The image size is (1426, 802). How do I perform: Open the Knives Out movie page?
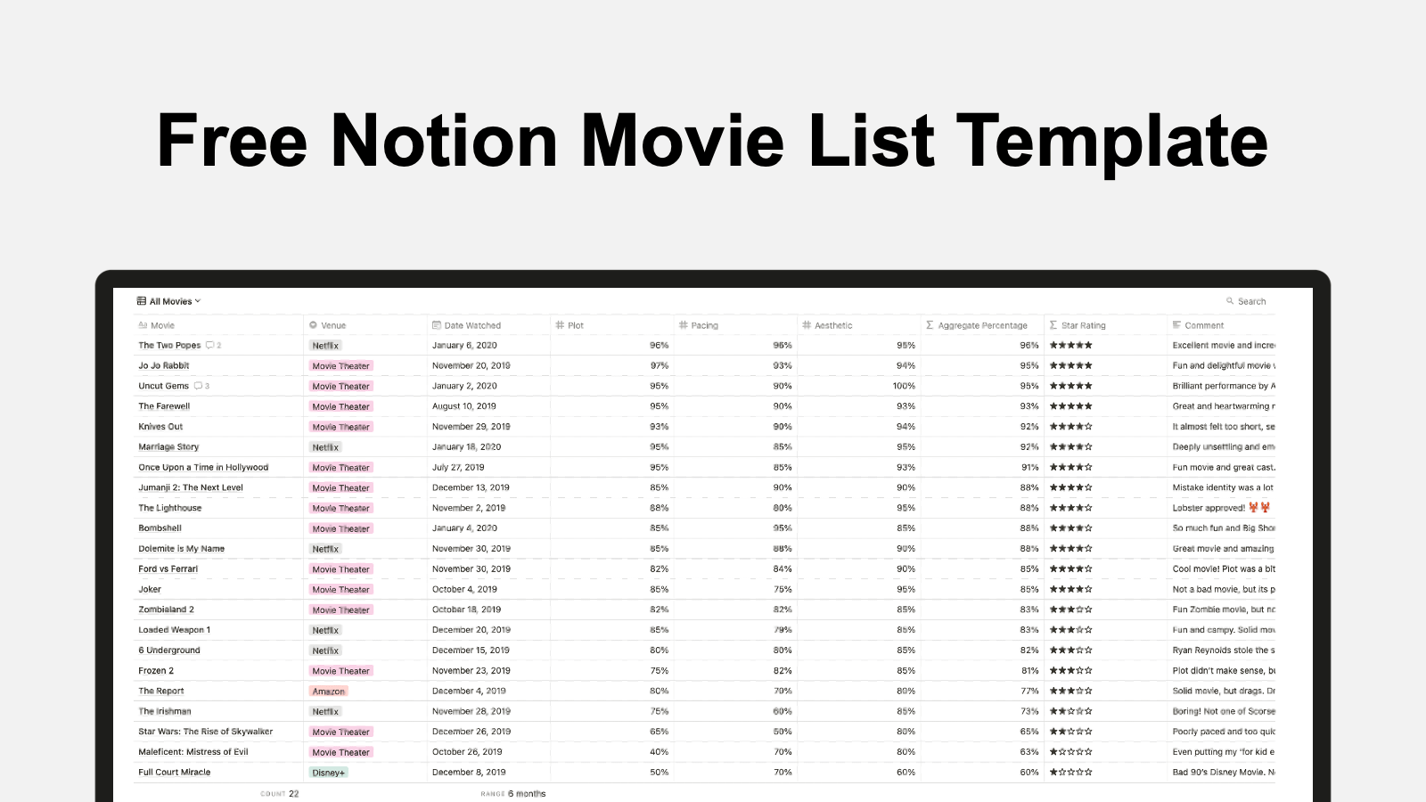[x=160, y=427]
